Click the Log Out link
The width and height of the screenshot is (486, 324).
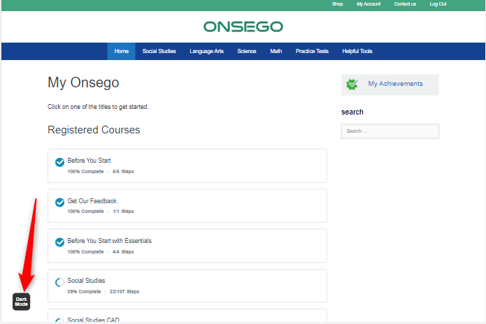(x=438, y=4)
